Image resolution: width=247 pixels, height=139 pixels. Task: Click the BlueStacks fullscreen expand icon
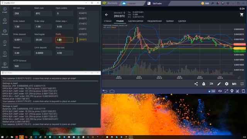coord(226,91)
